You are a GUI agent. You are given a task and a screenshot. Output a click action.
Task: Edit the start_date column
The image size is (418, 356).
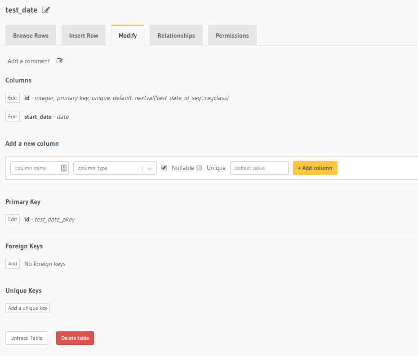[12, 117]
